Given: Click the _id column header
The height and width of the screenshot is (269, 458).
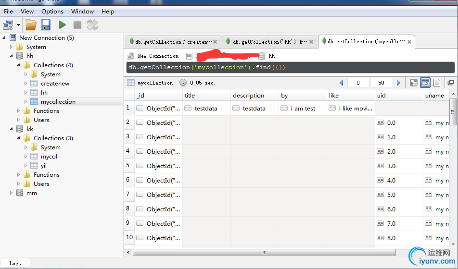Looking at the screenshot, I should (158, 96).
